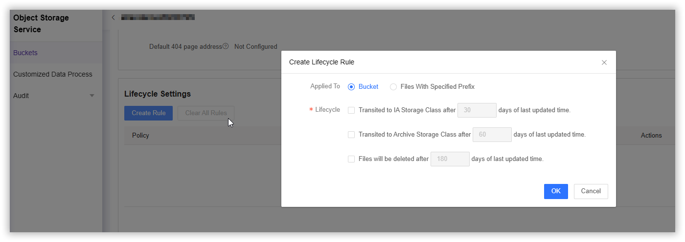Open Buckets in the sidebar
The width and height of the screenshot is (685, 242).
(25, 53)
